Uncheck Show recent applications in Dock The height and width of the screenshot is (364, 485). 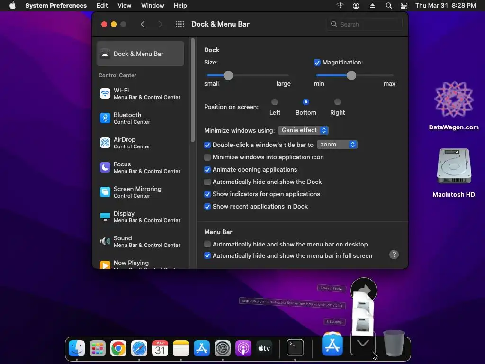point(207,207)
